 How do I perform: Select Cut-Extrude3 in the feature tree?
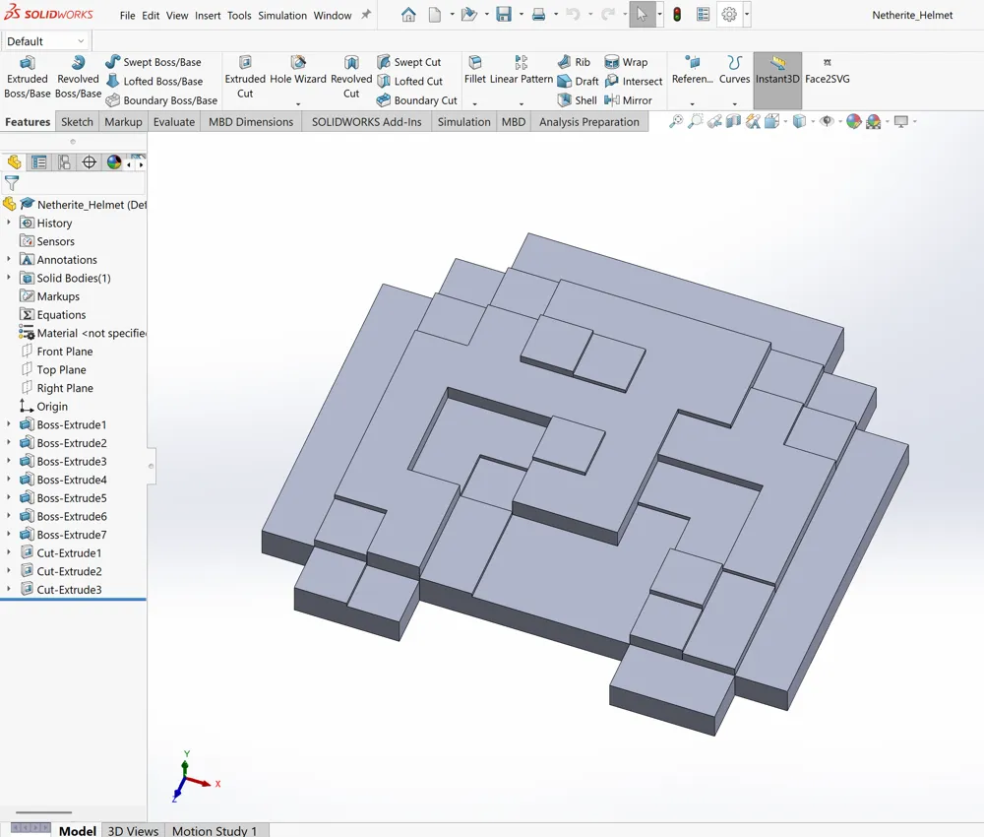click(x=69, y=590)
